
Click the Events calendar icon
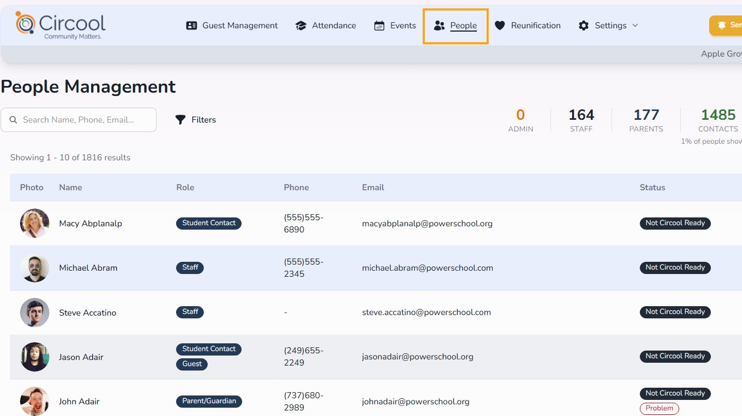(x=379, y=26)
